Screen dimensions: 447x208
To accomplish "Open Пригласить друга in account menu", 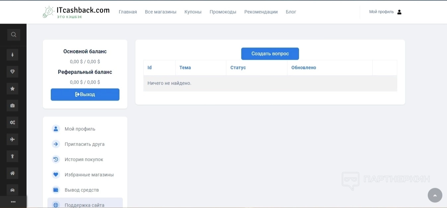I will 85,144.
